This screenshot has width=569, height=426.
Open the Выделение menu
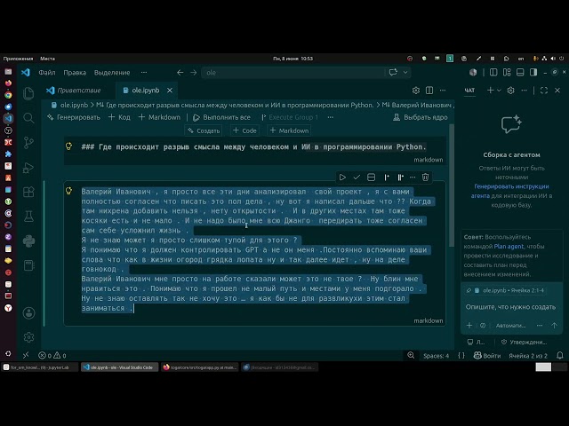[x=112, y=73]
